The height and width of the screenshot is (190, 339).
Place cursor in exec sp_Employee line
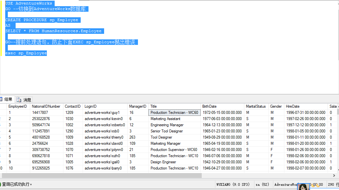[26, 53]
